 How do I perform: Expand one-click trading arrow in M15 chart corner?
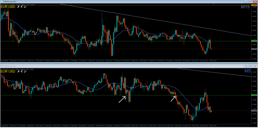pyautogui.click(x=2, y=5)
